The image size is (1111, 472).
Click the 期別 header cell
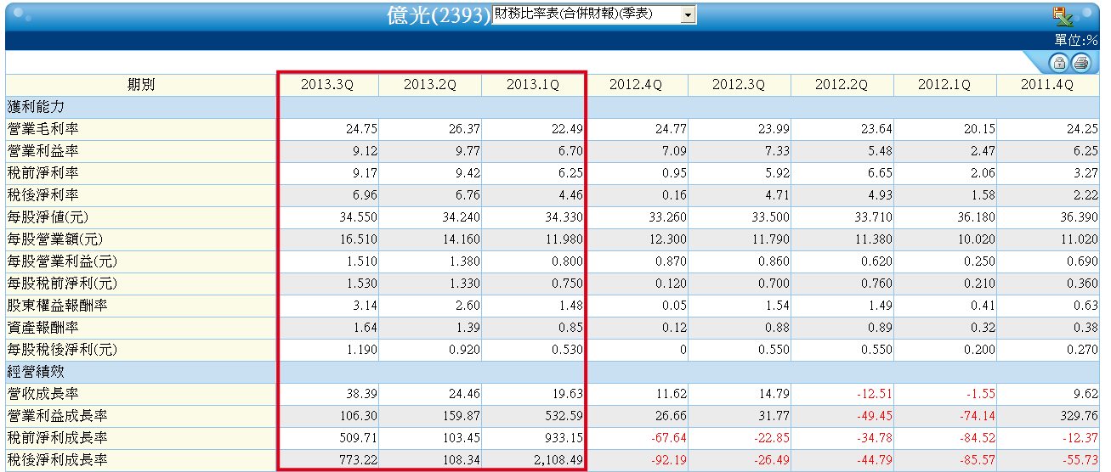click(x=141, y=85)
